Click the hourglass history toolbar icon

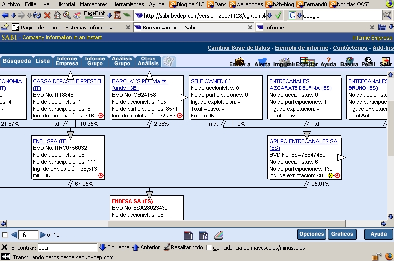pyautogui.click(x=117, y=16)
